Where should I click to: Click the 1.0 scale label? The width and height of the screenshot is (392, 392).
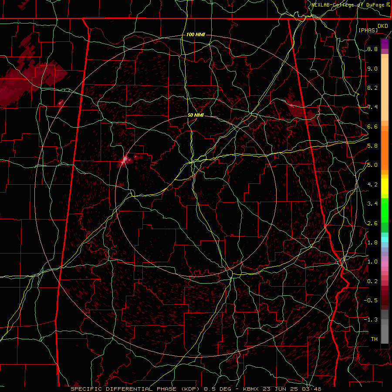(372, 262)
